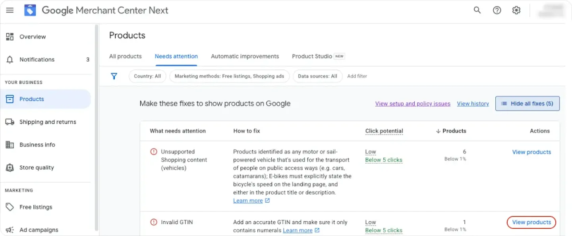Click the Products box icon
The width and height of the screenshot is (572, 236).
(10, 99)
